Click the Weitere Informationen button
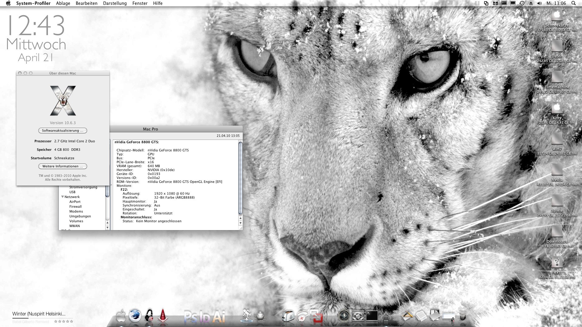Image resolution: width=582 pixels, height=327 pixels. pyautogui.click(x=63, y=166)
